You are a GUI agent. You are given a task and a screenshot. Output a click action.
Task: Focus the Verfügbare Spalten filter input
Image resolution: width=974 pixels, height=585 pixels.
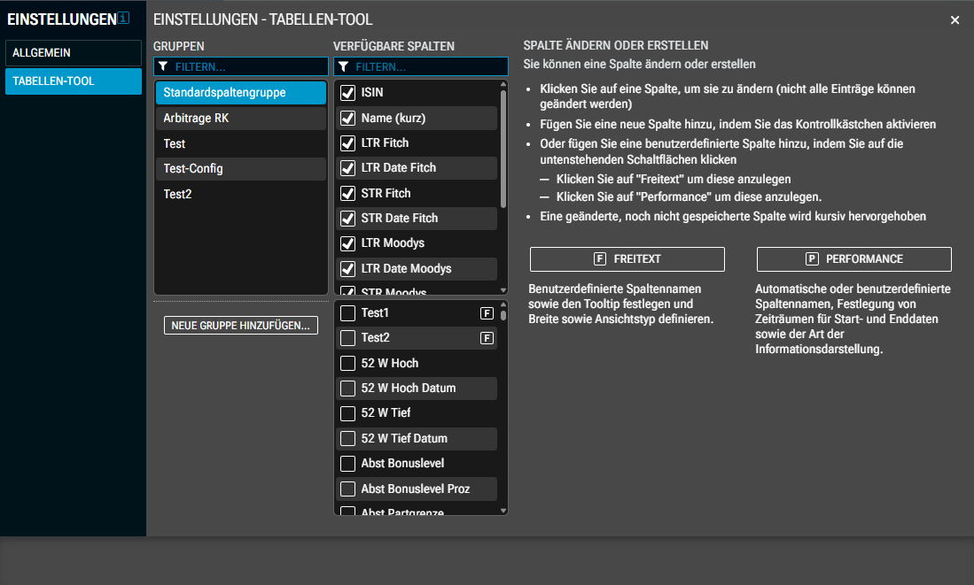[421, 66]
